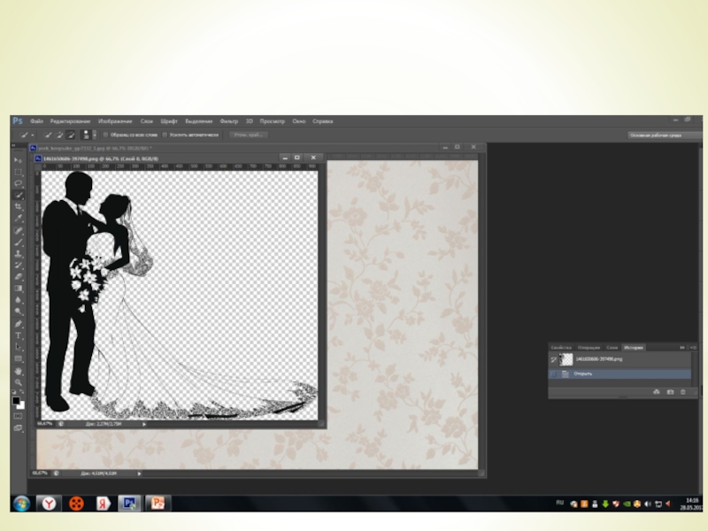The image size is (708, 531).
Task: Select the Move tool
Action: 18,160
